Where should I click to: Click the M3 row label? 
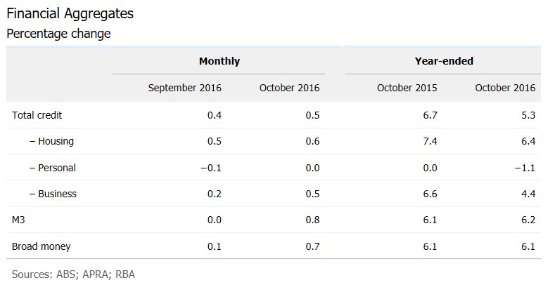tap(20, 220)
